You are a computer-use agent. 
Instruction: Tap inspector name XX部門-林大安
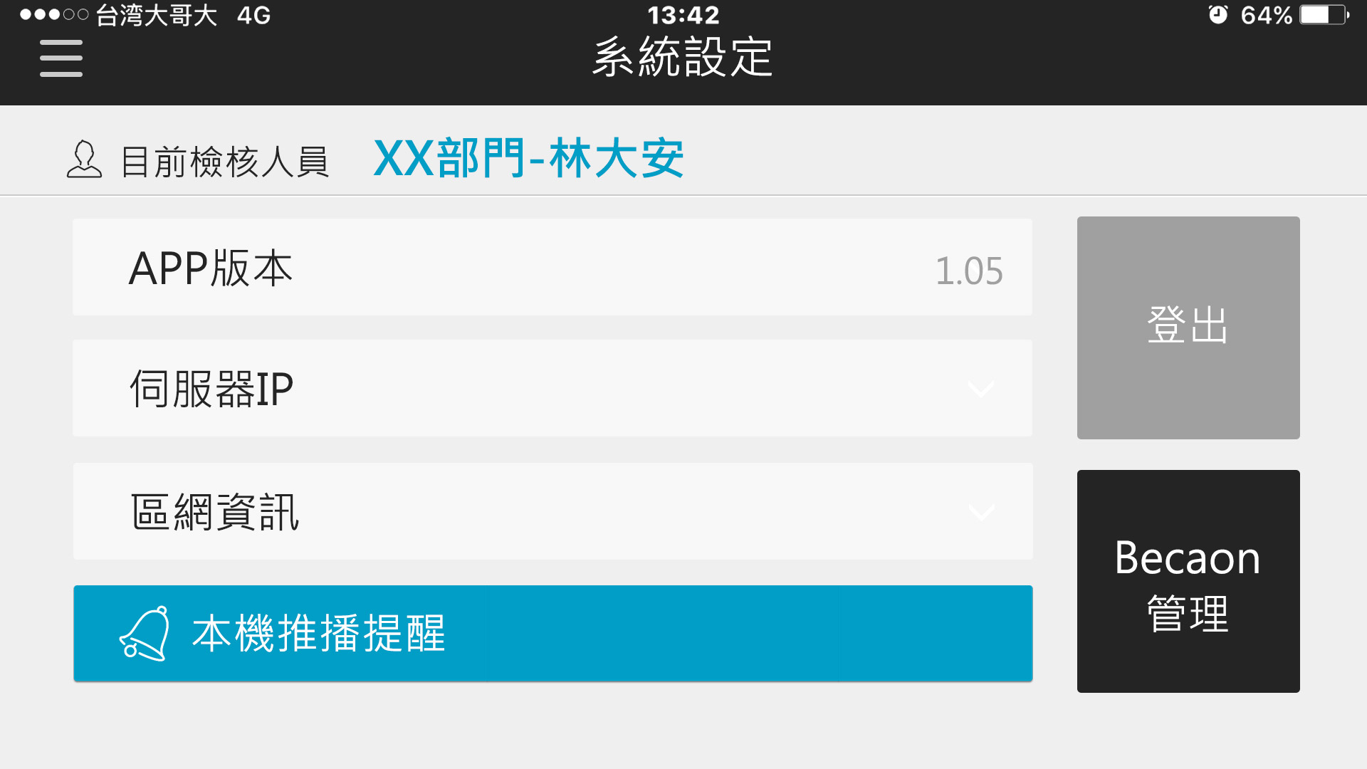pyautogui.click(x=529, y=158)
